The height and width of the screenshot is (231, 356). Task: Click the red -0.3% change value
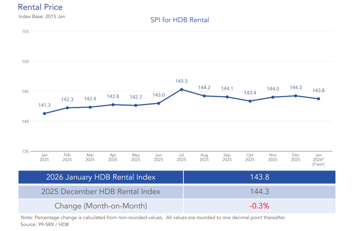[x=259, y=206]
